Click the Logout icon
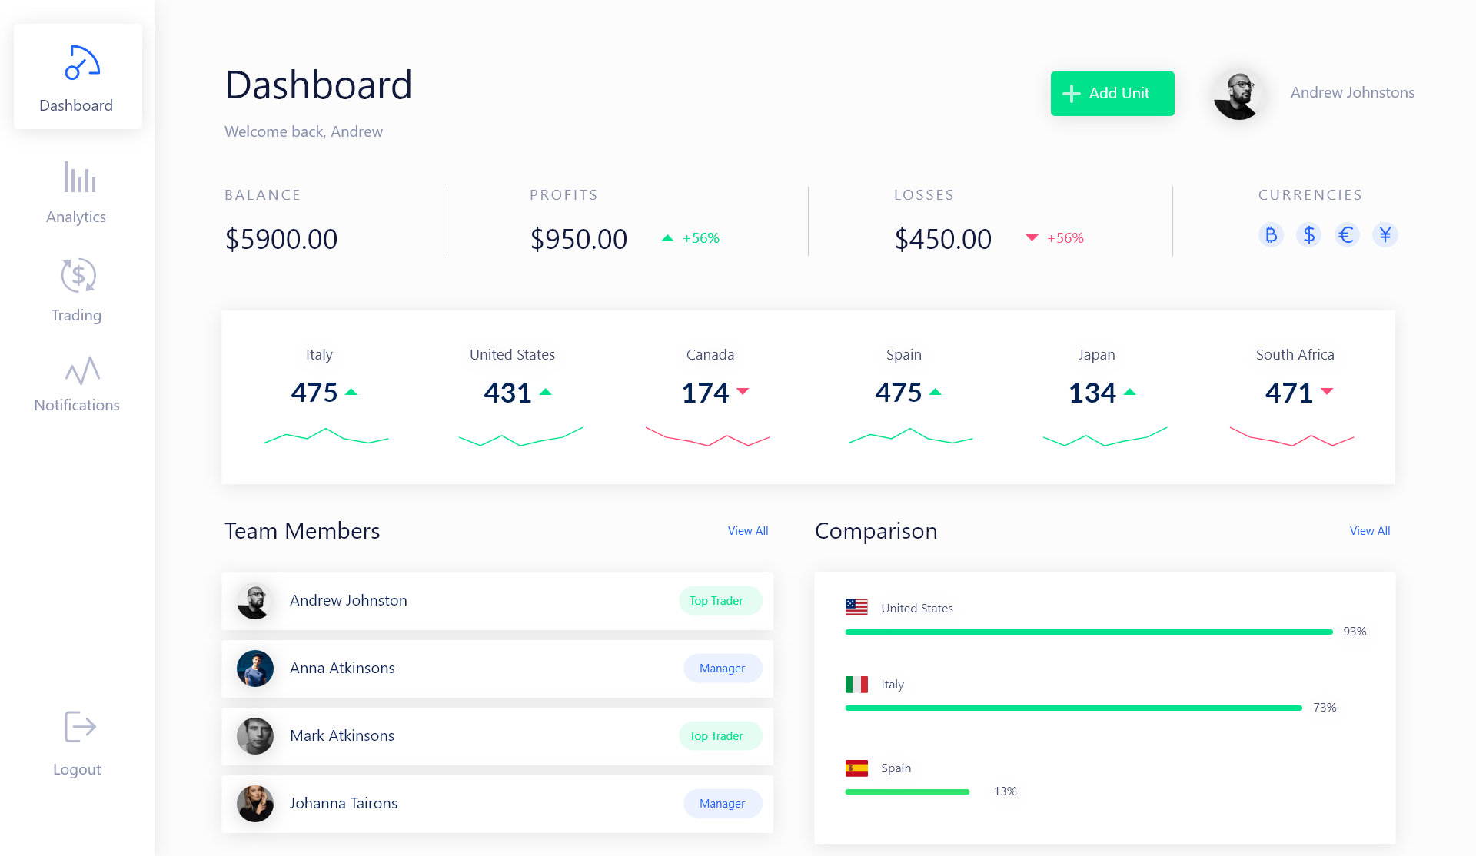Screen dimensions: 1476x856 point(78,726)
